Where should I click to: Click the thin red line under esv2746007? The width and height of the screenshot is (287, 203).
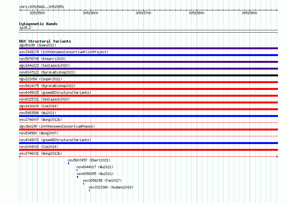[148, 123]
